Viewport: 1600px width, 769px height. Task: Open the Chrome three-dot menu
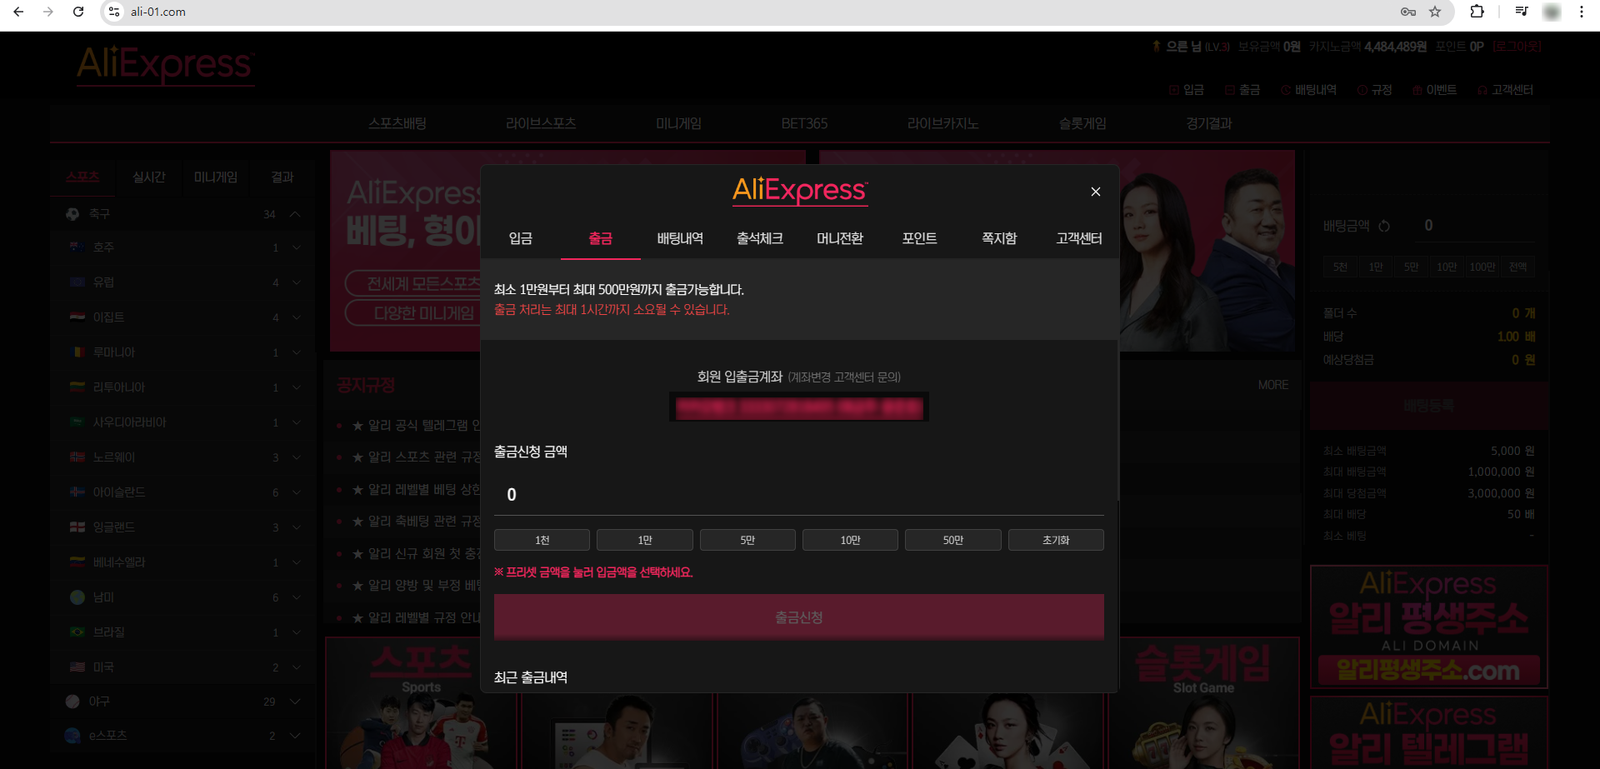[1582, 12]
